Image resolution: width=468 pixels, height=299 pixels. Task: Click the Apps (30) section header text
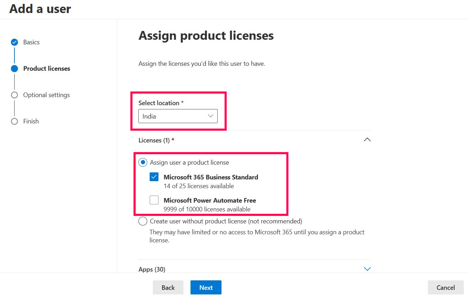[x=152, y=269]
